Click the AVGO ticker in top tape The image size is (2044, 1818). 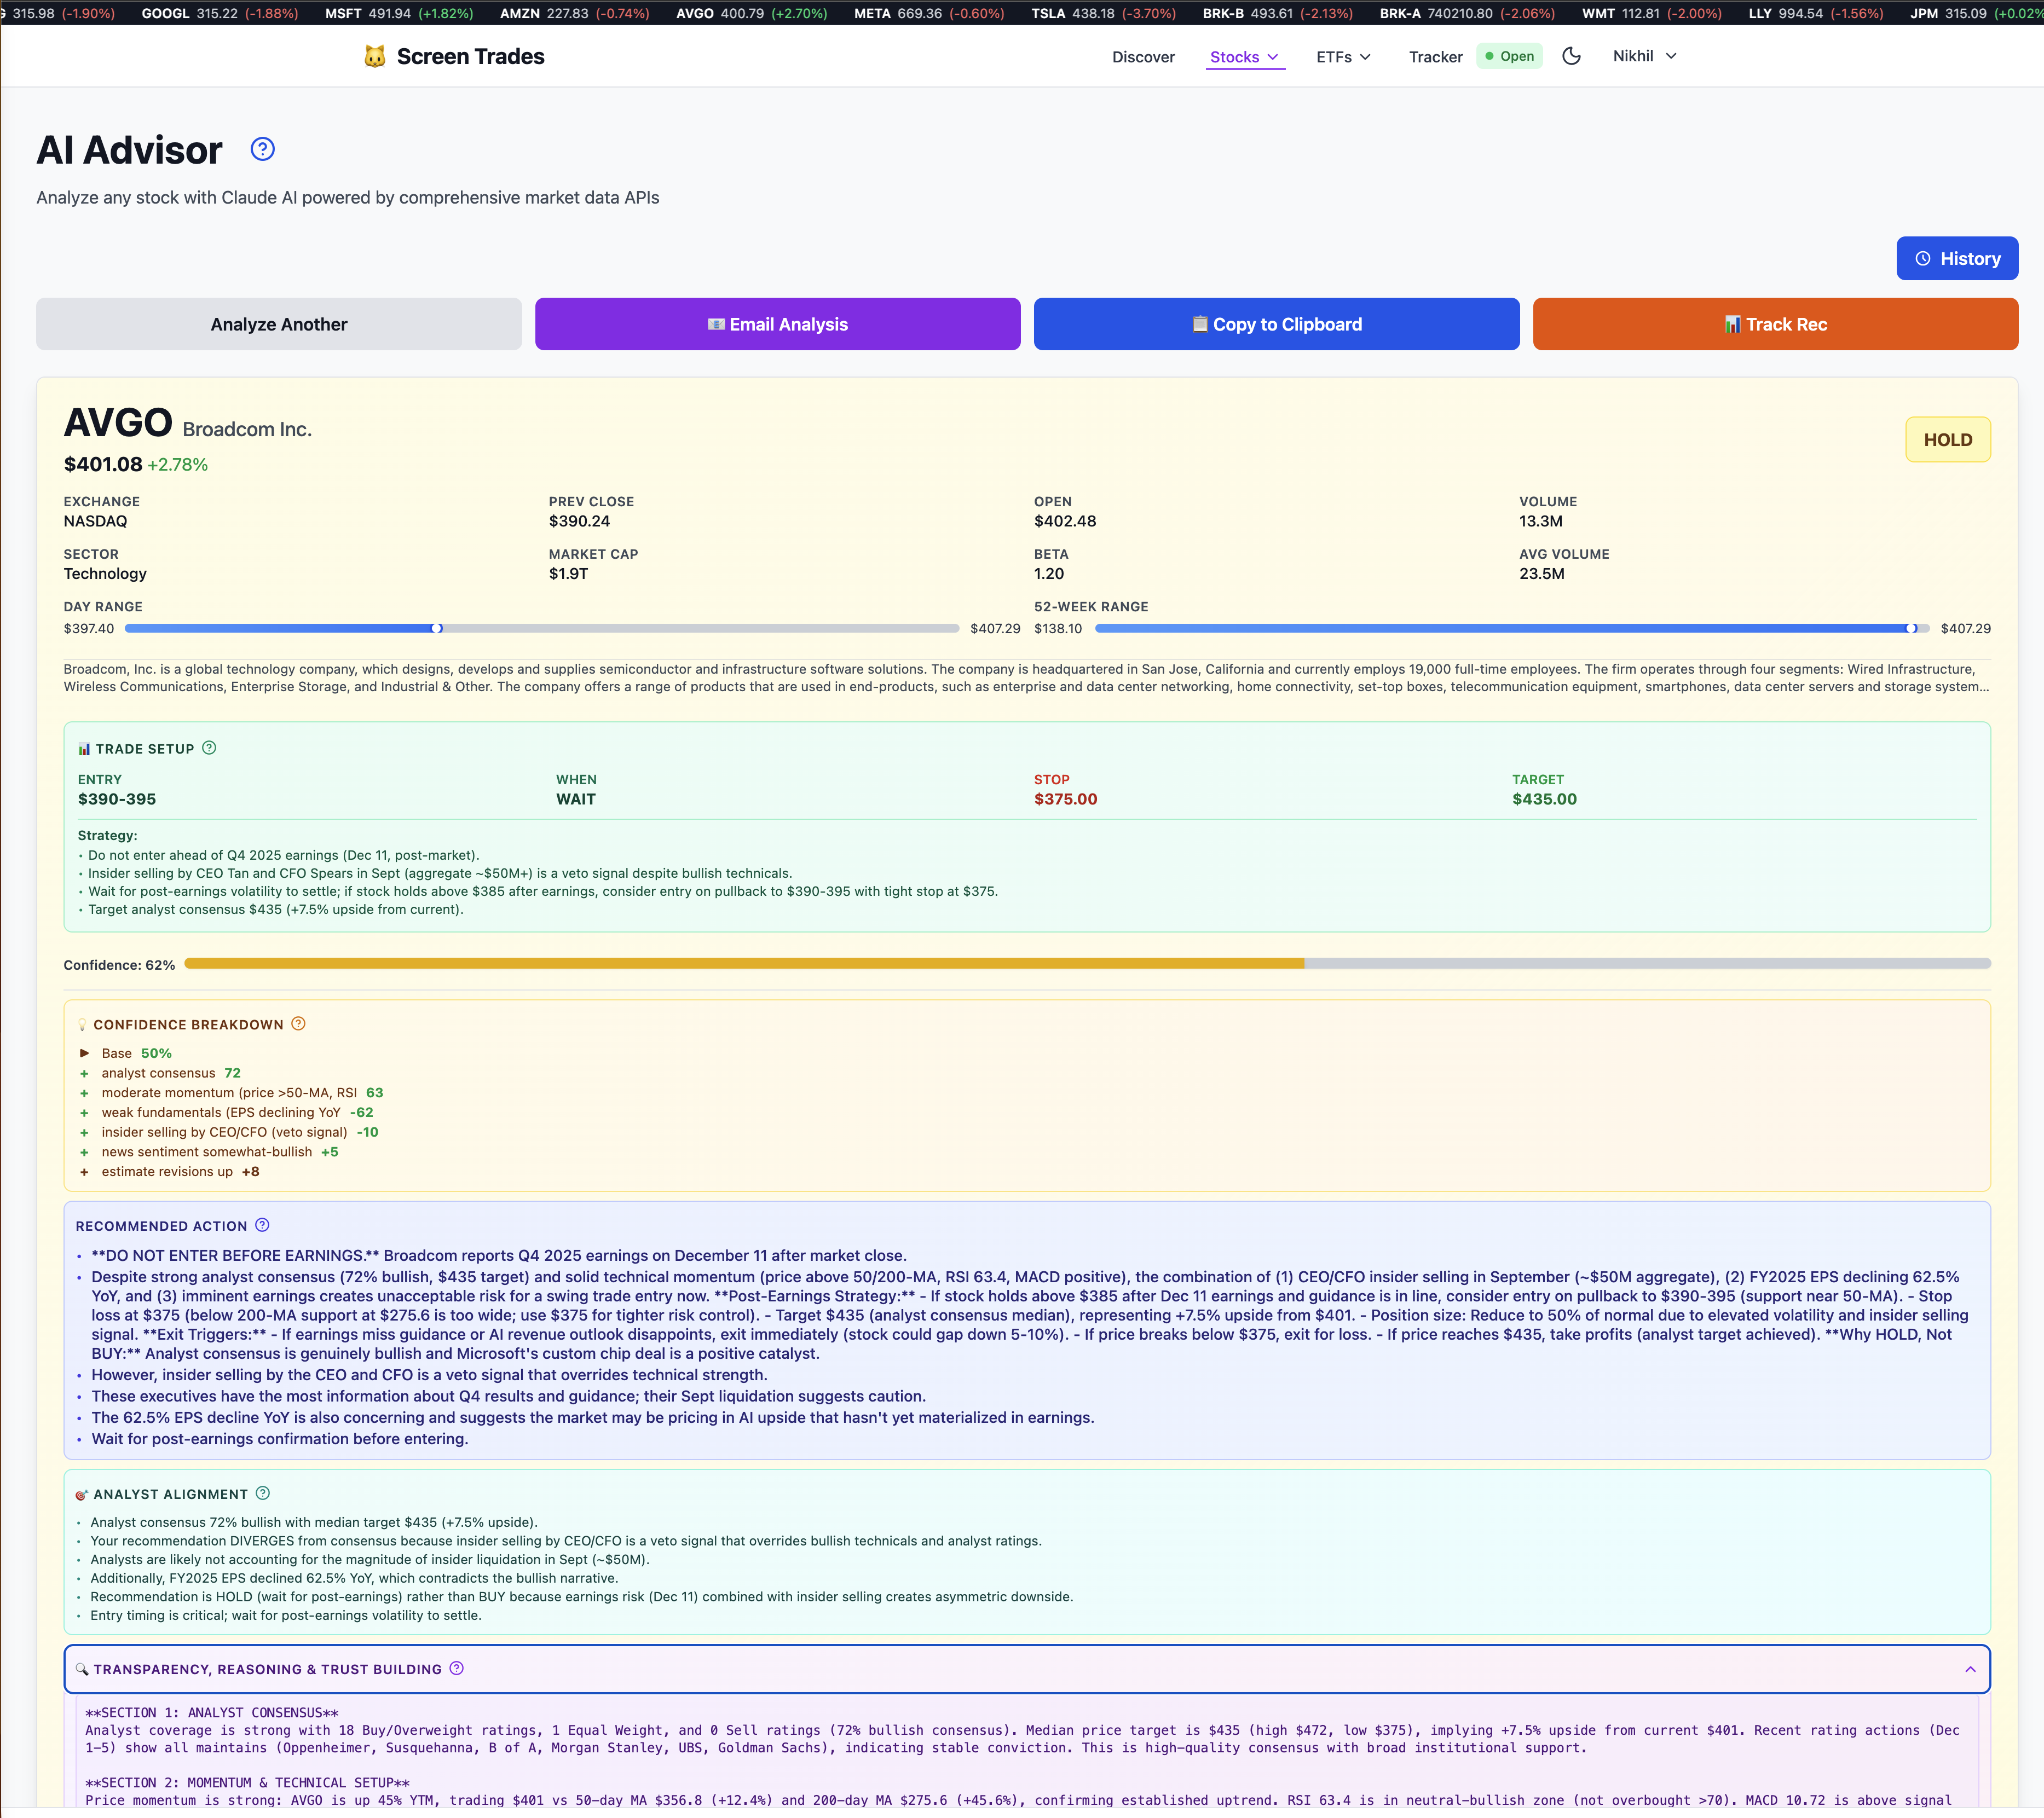point(751,13)
